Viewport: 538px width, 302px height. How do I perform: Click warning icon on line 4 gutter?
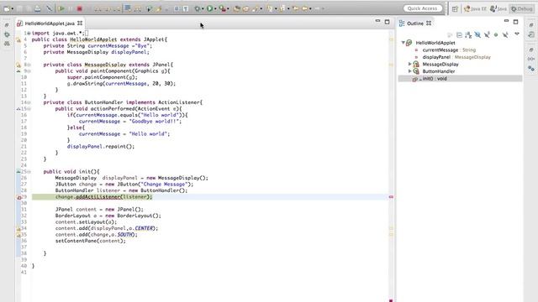(18, 39)
